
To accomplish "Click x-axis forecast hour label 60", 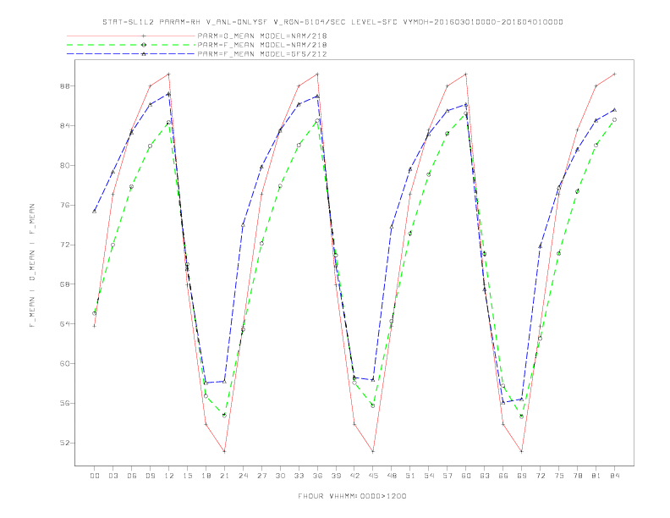I will click(x=466, y=476).
